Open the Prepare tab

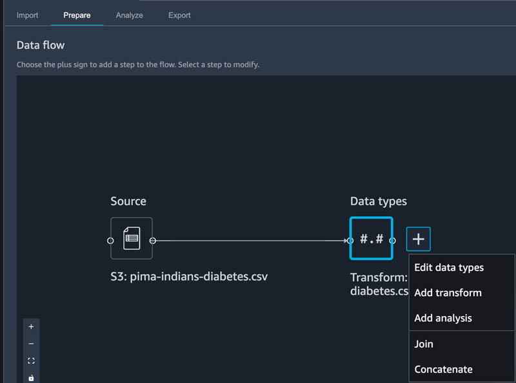point(77,15)
